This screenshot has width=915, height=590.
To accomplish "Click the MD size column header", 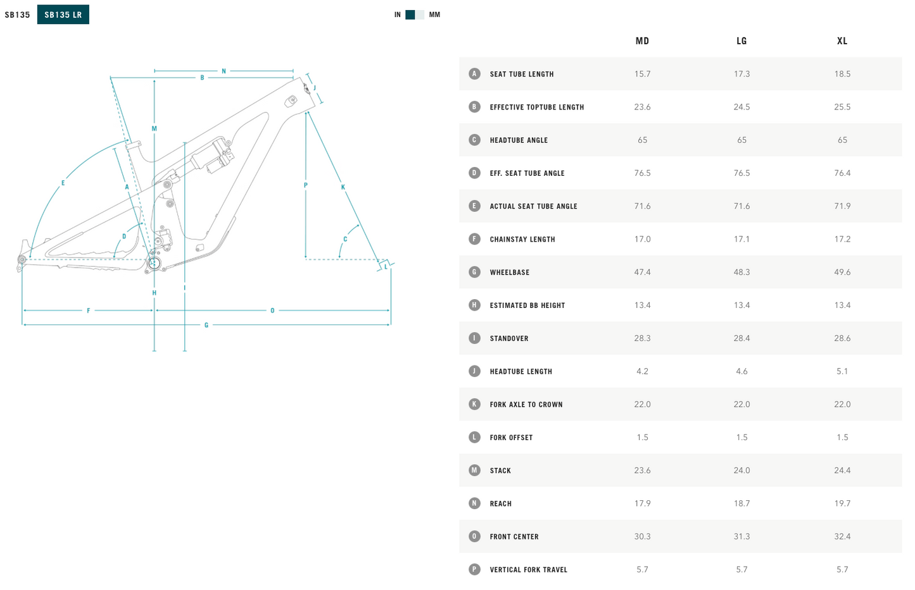I will click(x=642, y=41).
